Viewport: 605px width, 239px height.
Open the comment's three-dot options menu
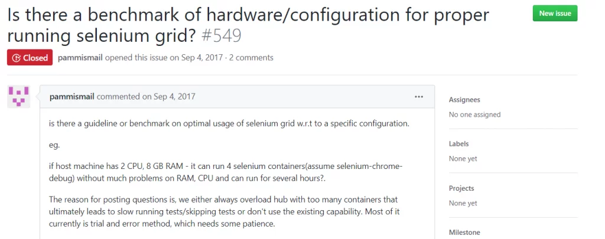point(419,97)
